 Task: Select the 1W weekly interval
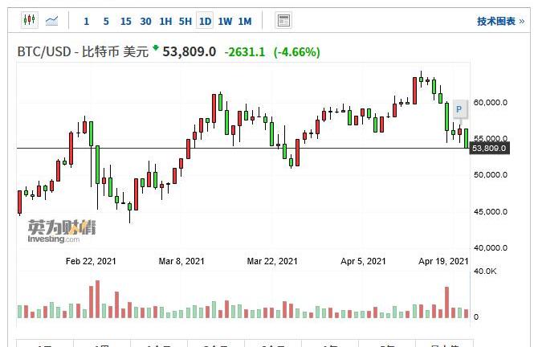[226, 21]
